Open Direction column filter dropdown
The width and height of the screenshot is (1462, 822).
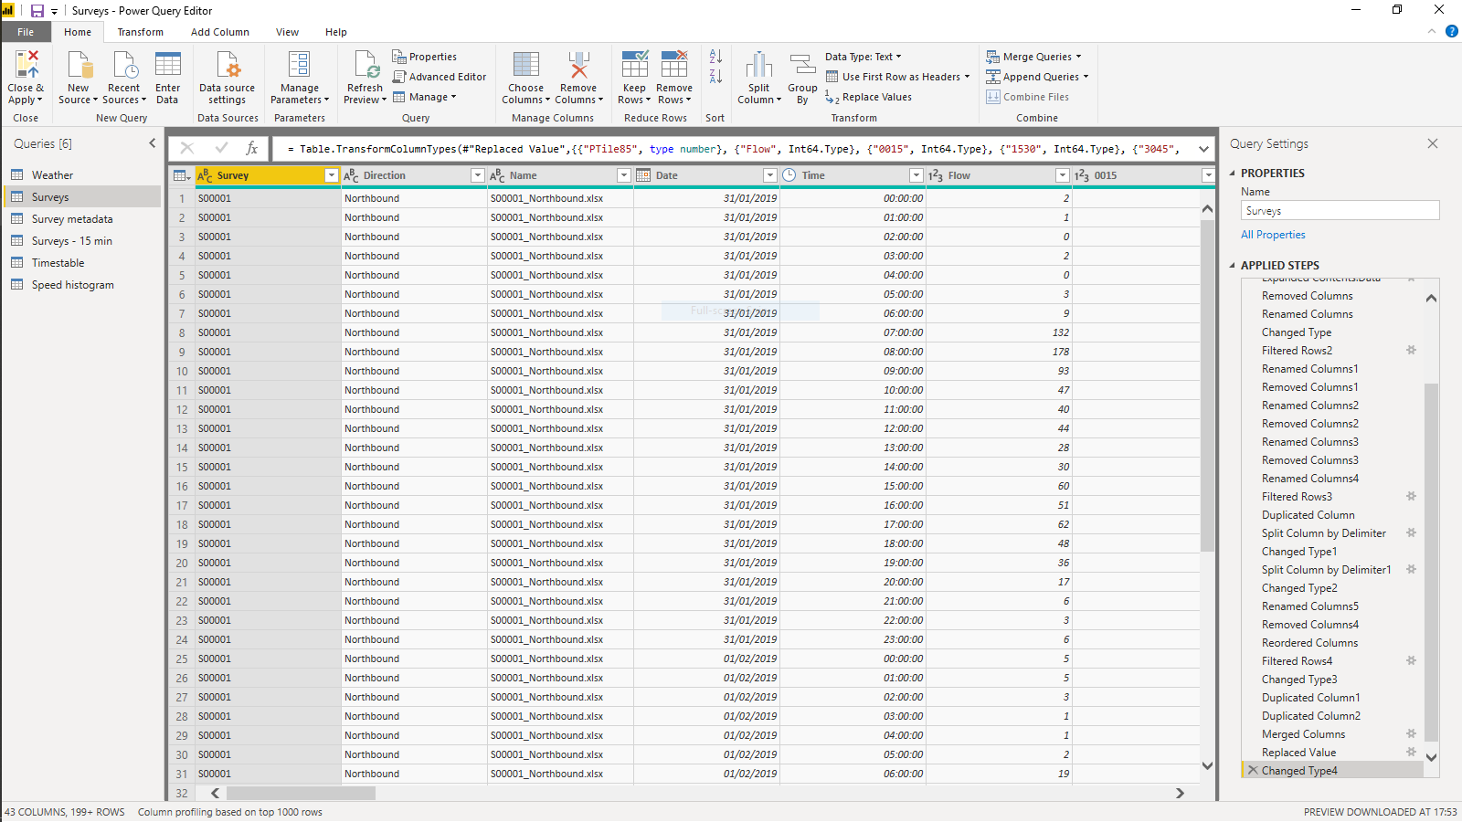(x=477, y=175)
